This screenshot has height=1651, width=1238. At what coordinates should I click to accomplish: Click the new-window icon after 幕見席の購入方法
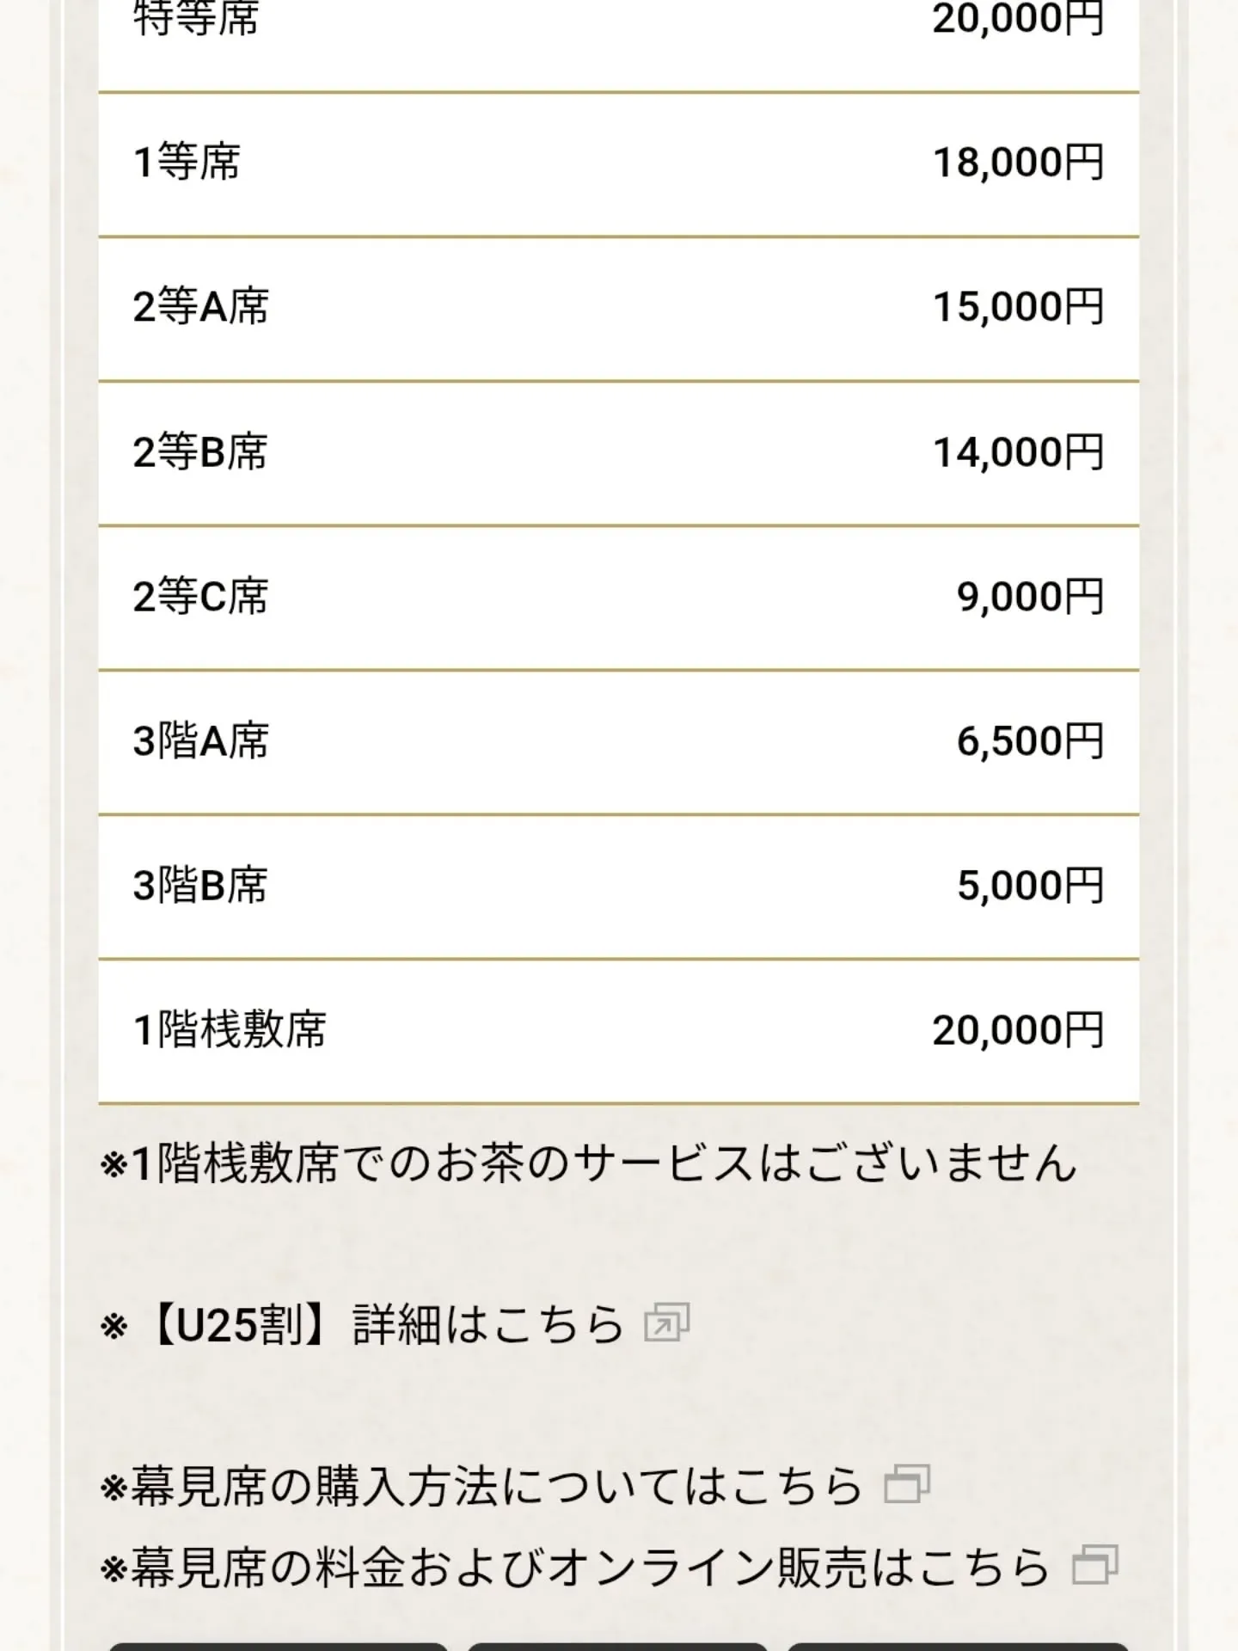click(907, 1484)
